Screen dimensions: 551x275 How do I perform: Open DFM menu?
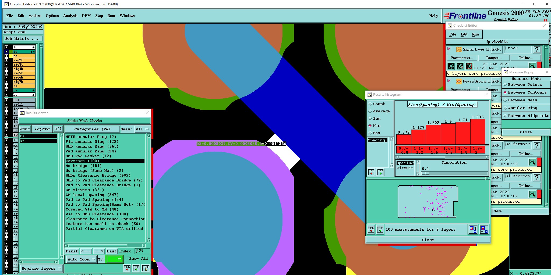coord(86,16)
